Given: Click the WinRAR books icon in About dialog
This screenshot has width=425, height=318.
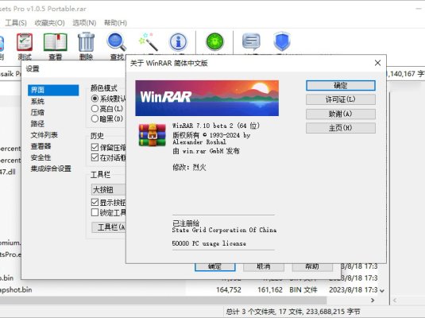Looking at the screenshot, I should [x=152, y=135].
